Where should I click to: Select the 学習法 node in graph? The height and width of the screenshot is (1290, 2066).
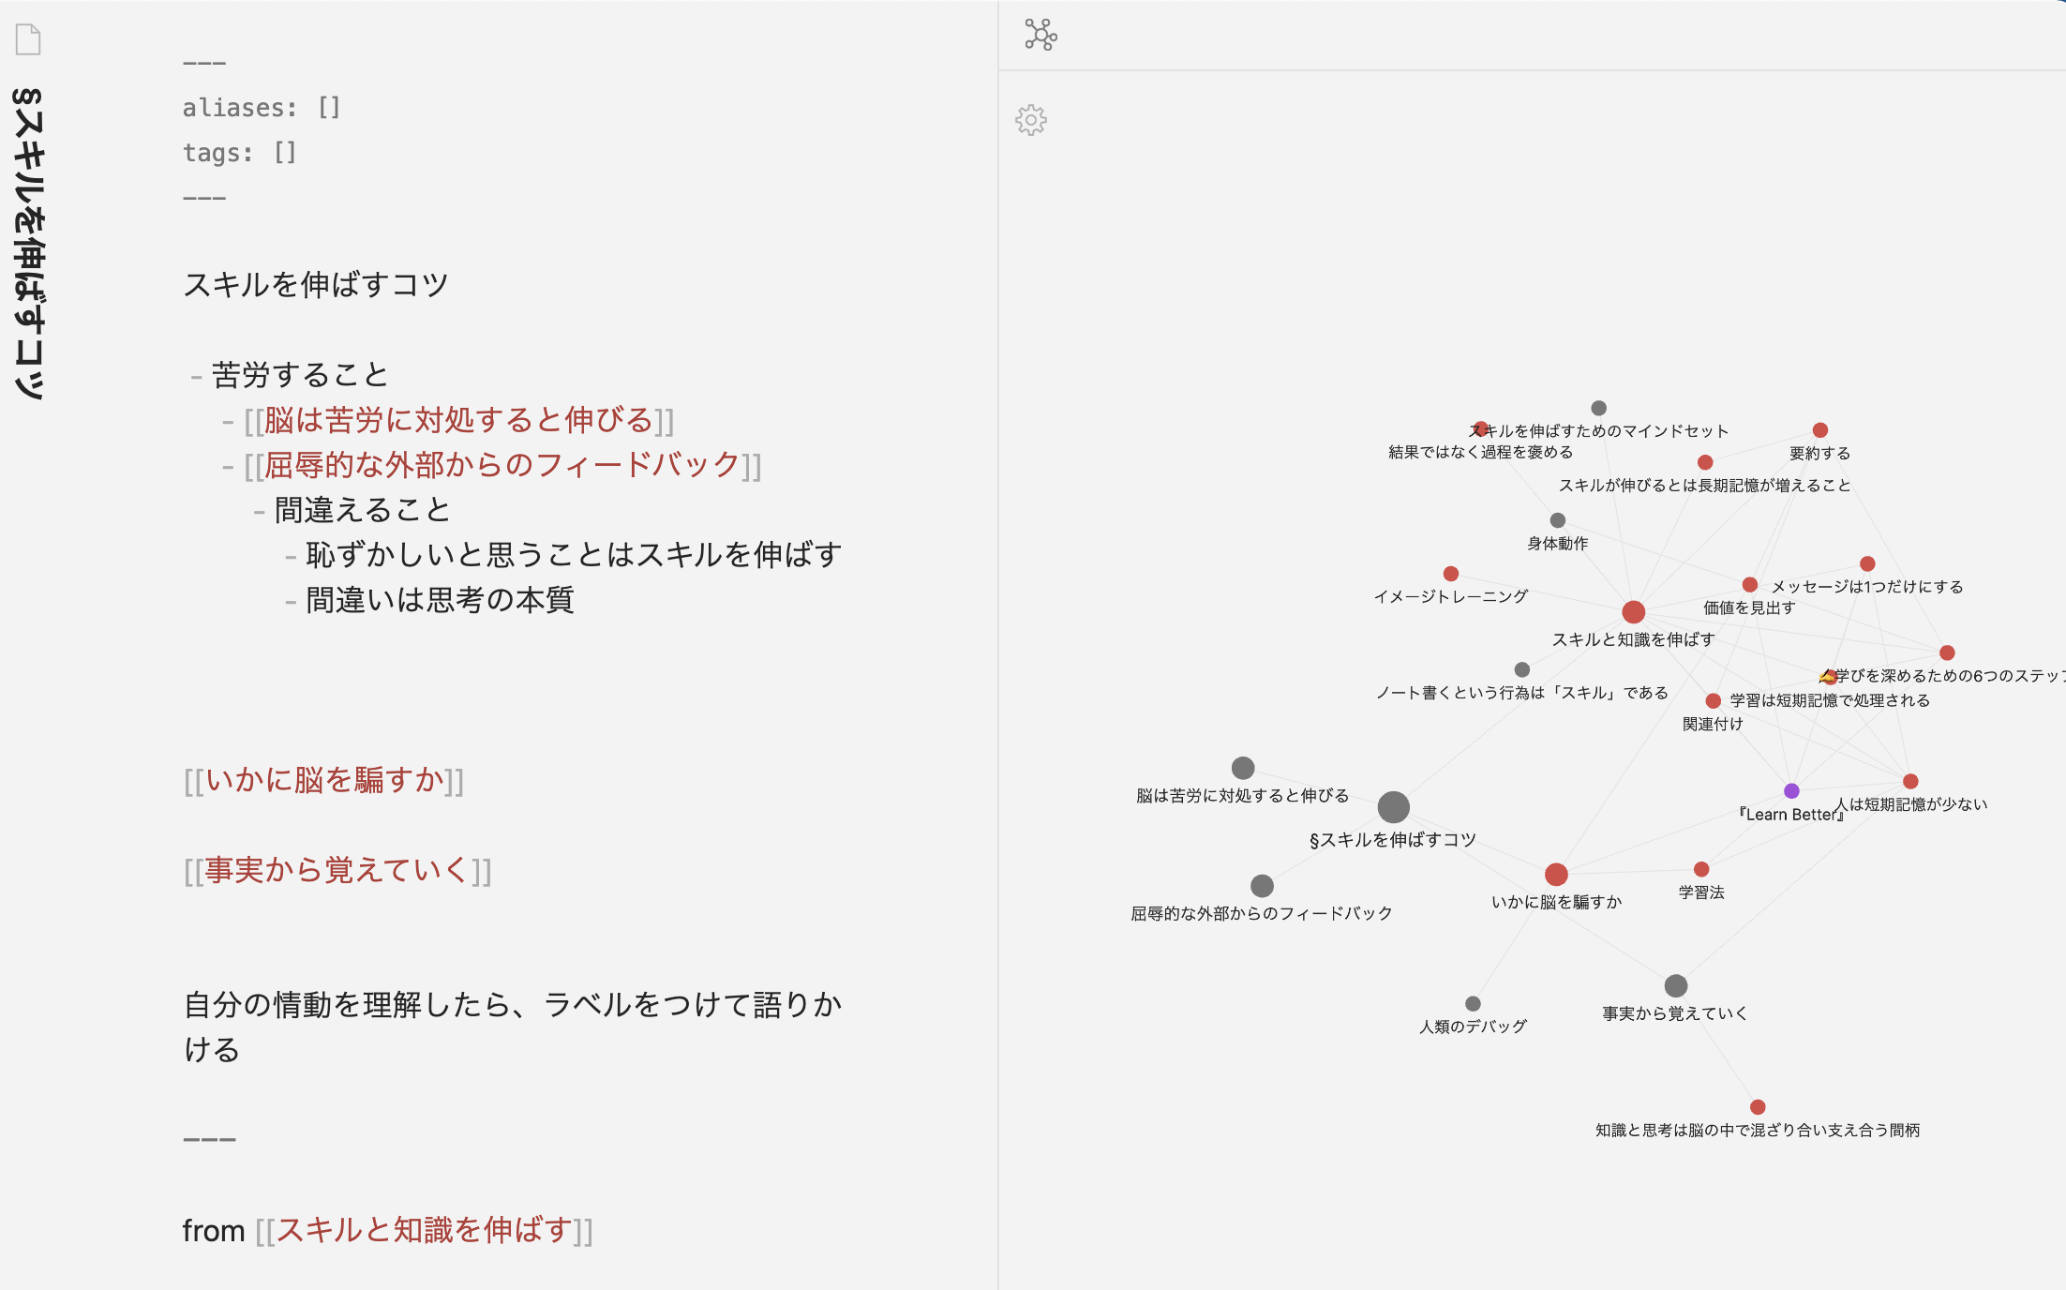tap(1701, 870)
